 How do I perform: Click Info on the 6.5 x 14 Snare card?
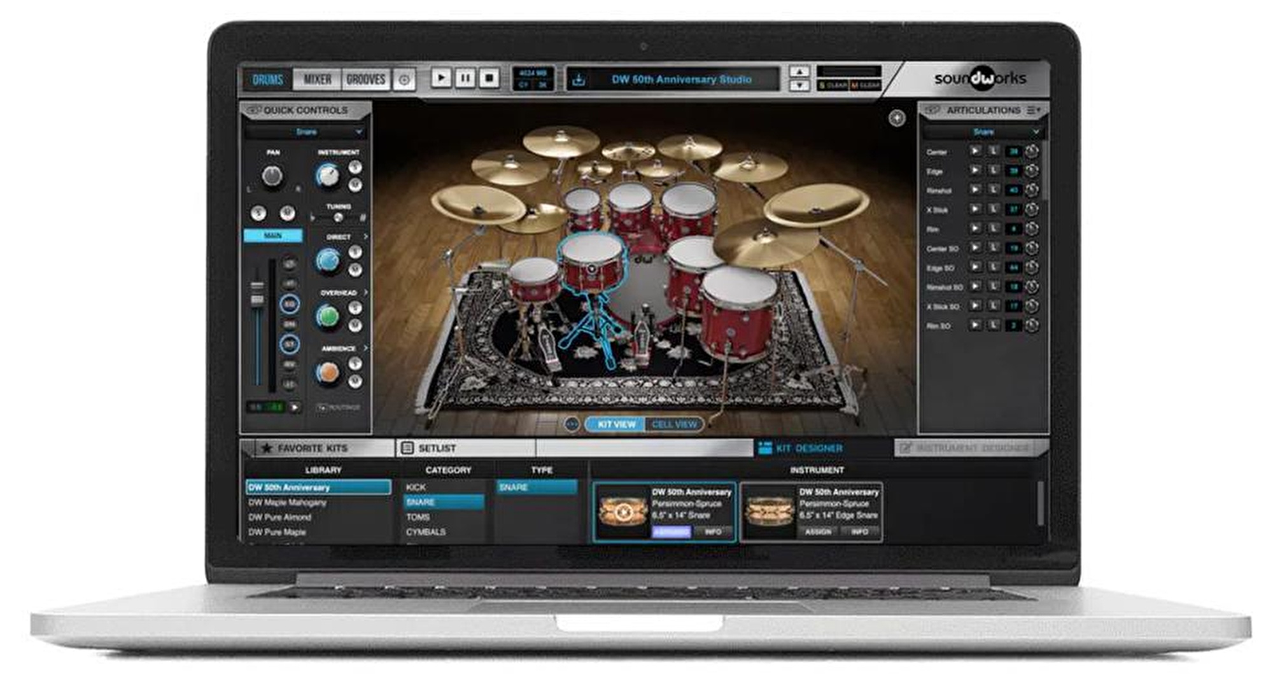pos(713,531)
